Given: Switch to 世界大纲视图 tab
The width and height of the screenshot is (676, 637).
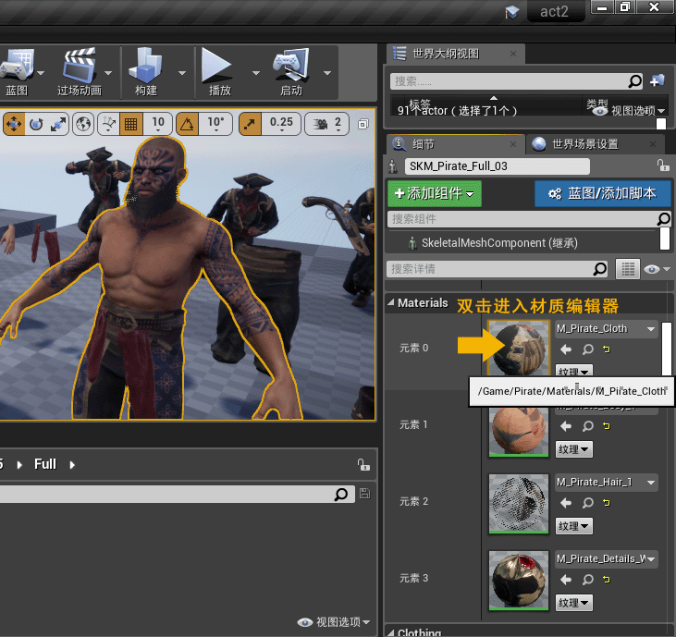Looking at the screenshot, I should pos(446,54).
